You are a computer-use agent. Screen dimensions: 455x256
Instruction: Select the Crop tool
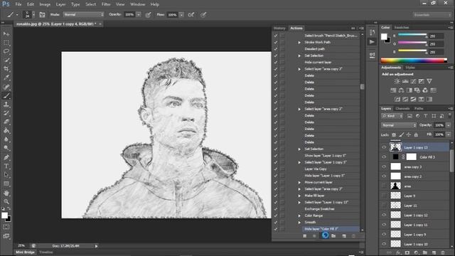click(6, 69)
